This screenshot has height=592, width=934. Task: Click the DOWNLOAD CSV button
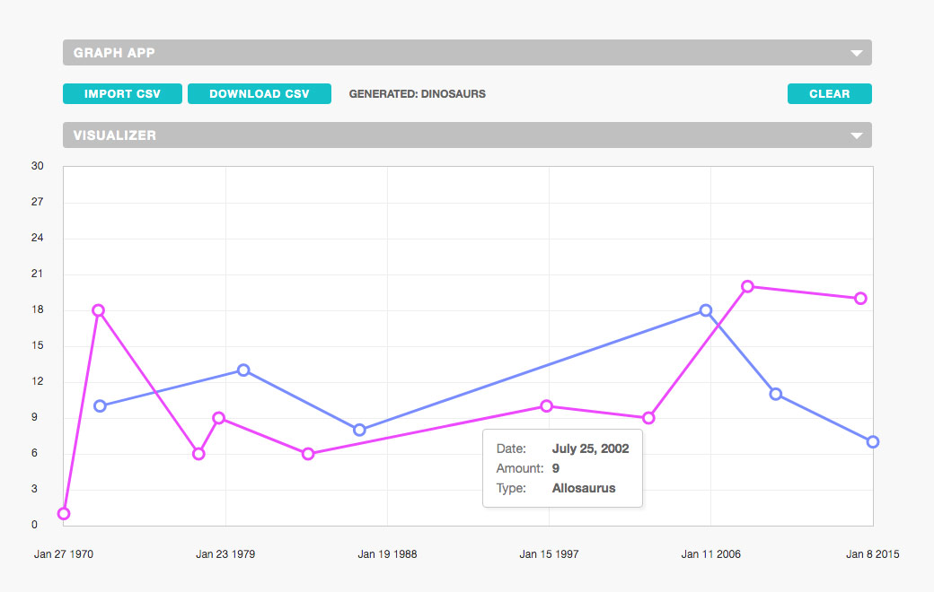(x=260, y=93)
